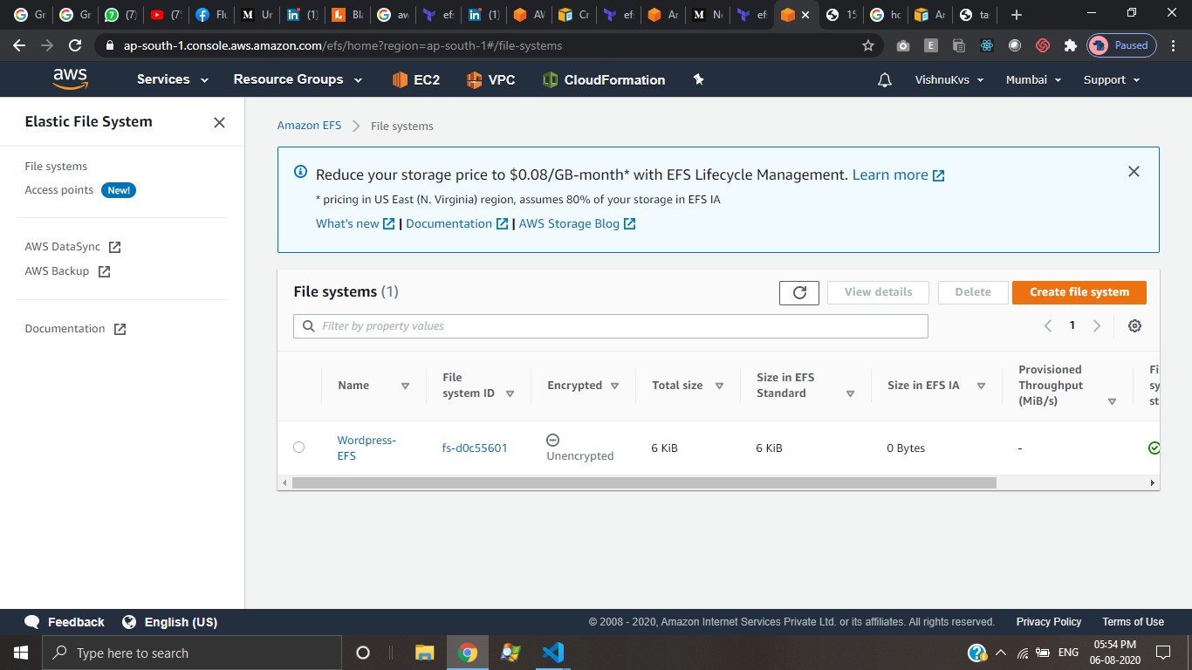1192x670 pixels.
Task: Go to next page of file systems
Action: [x=1097, y=325]
